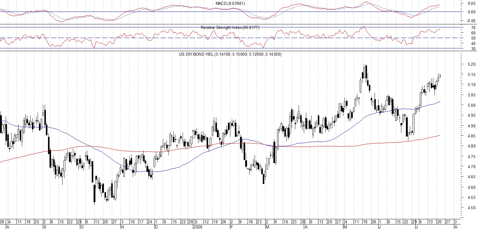
Task: Select the MACD -0.05 scale label
Action: (x=471, y=21)
